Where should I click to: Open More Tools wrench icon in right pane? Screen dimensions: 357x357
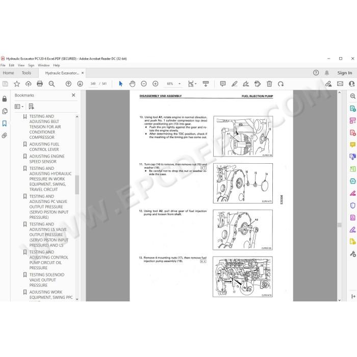[x=353, y=254]
